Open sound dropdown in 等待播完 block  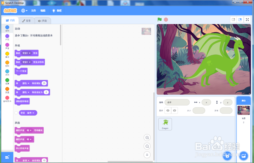click(29, 130)
